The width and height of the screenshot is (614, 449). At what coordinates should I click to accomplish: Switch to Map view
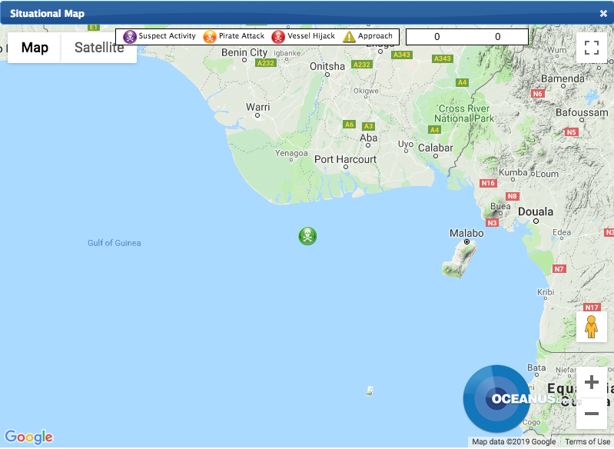click(x=35, y=48)
